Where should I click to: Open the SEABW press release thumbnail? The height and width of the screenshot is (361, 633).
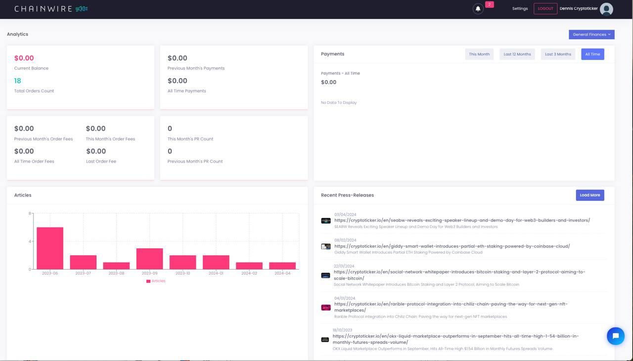(326, 221)
